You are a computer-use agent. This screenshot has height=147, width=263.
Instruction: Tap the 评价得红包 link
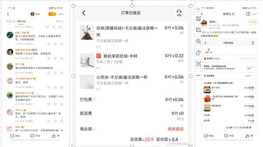212,59
